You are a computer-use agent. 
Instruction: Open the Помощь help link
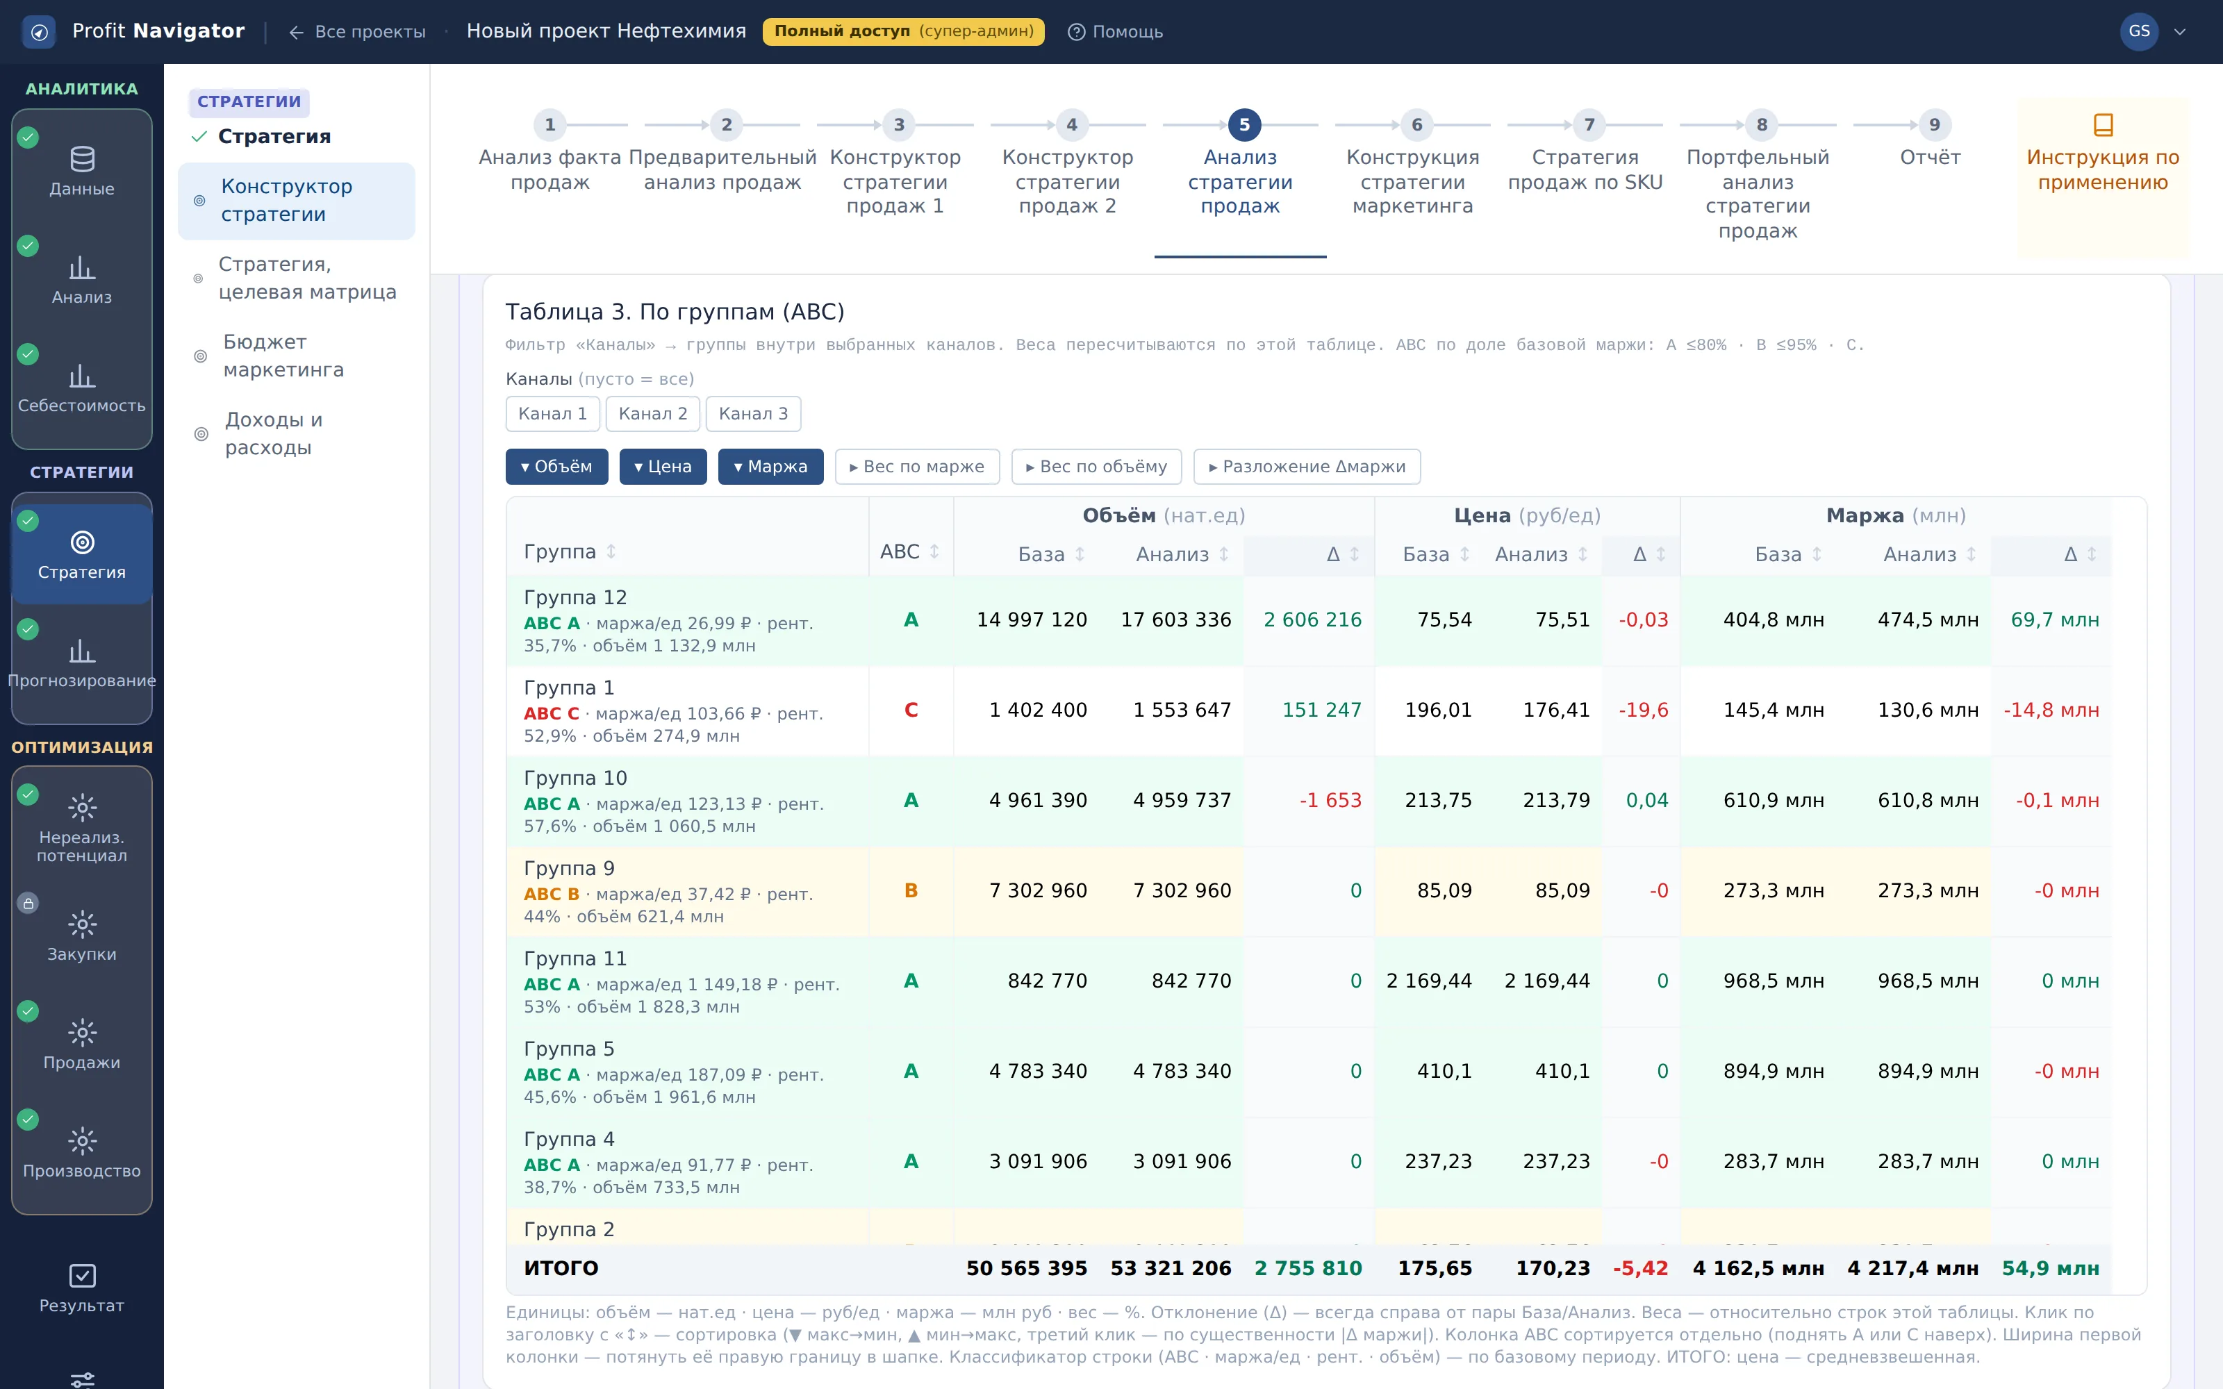pos(1115,32)
